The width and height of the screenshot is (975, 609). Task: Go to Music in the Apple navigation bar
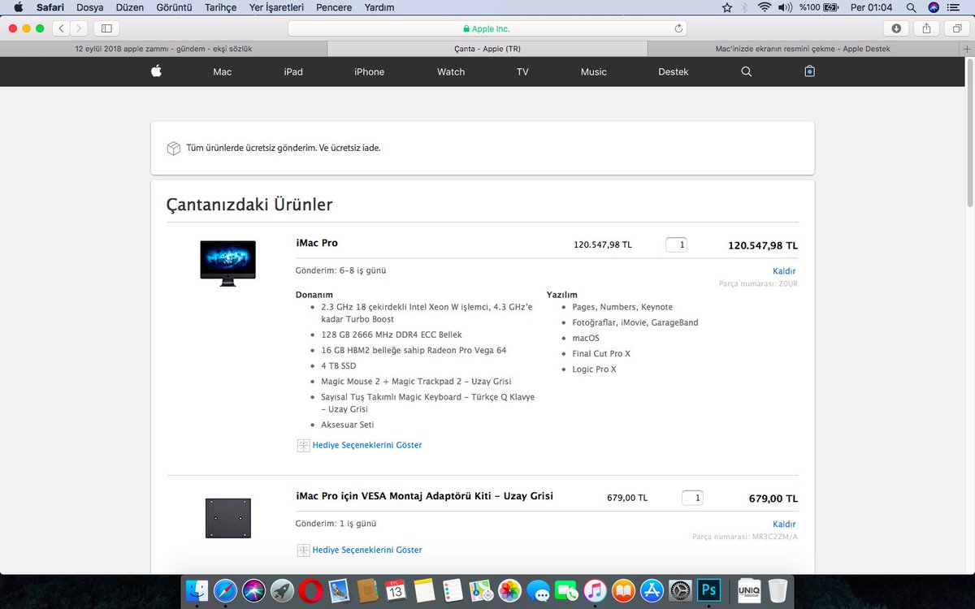593,71
